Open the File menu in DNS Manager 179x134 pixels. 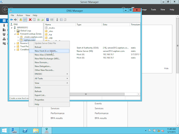pyautogui.click(x=12, y=15)
